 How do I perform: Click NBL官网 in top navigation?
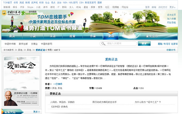tap(73, 2)
